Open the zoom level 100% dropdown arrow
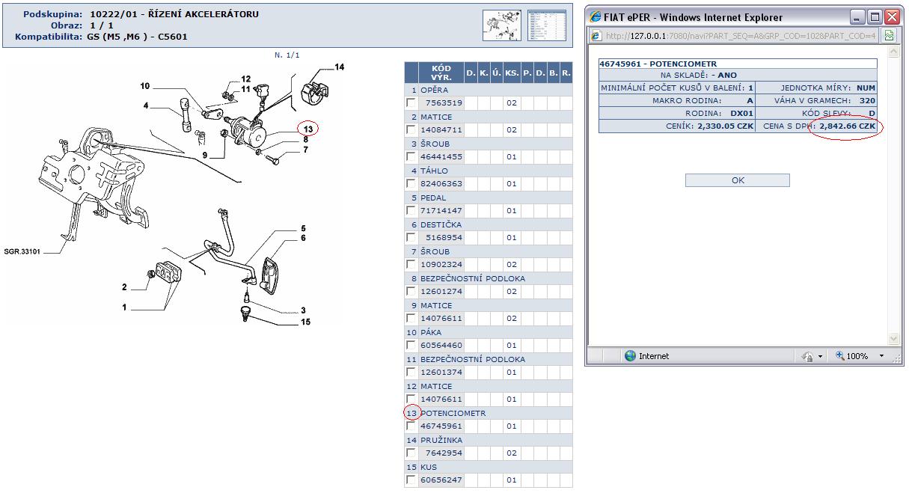Screen dimensions: 909x493 (x=881, y=357)
